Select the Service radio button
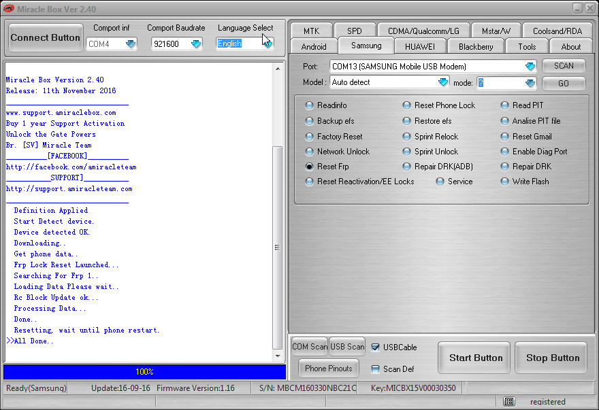 [x=440, y=182]
